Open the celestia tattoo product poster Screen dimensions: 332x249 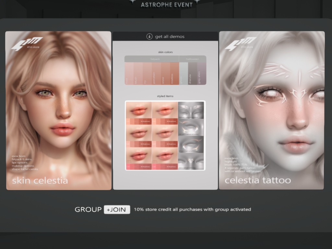tap(272, 110)
